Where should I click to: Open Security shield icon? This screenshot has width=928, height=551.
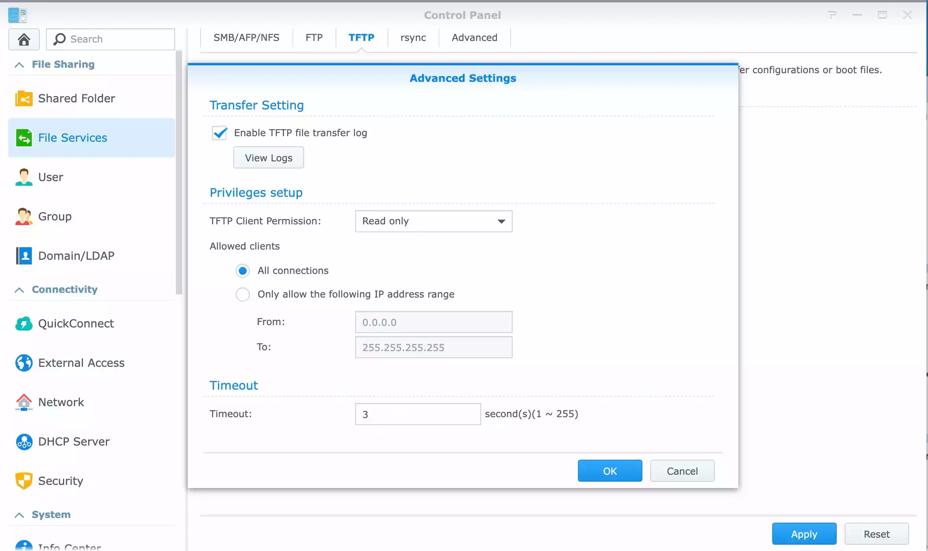pyautogui.click(x=24, y=481)
